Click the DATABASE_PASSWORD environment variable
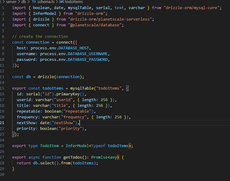Image resolution: width=230 pixels, height=181 pixels. pyautogui.click(x=87, y=59)
